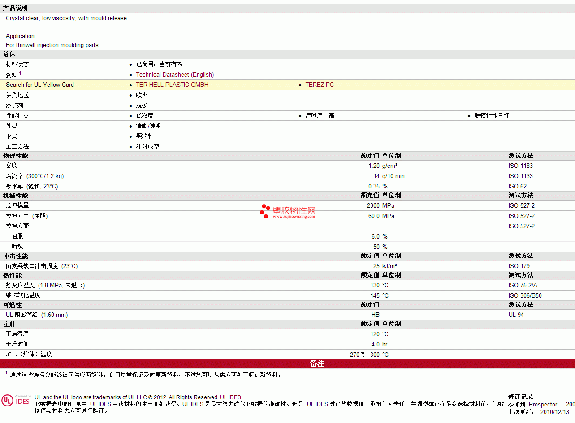Click the 注射成型 processing method value
Screen dimensions: 575x423
coord(147,147)
